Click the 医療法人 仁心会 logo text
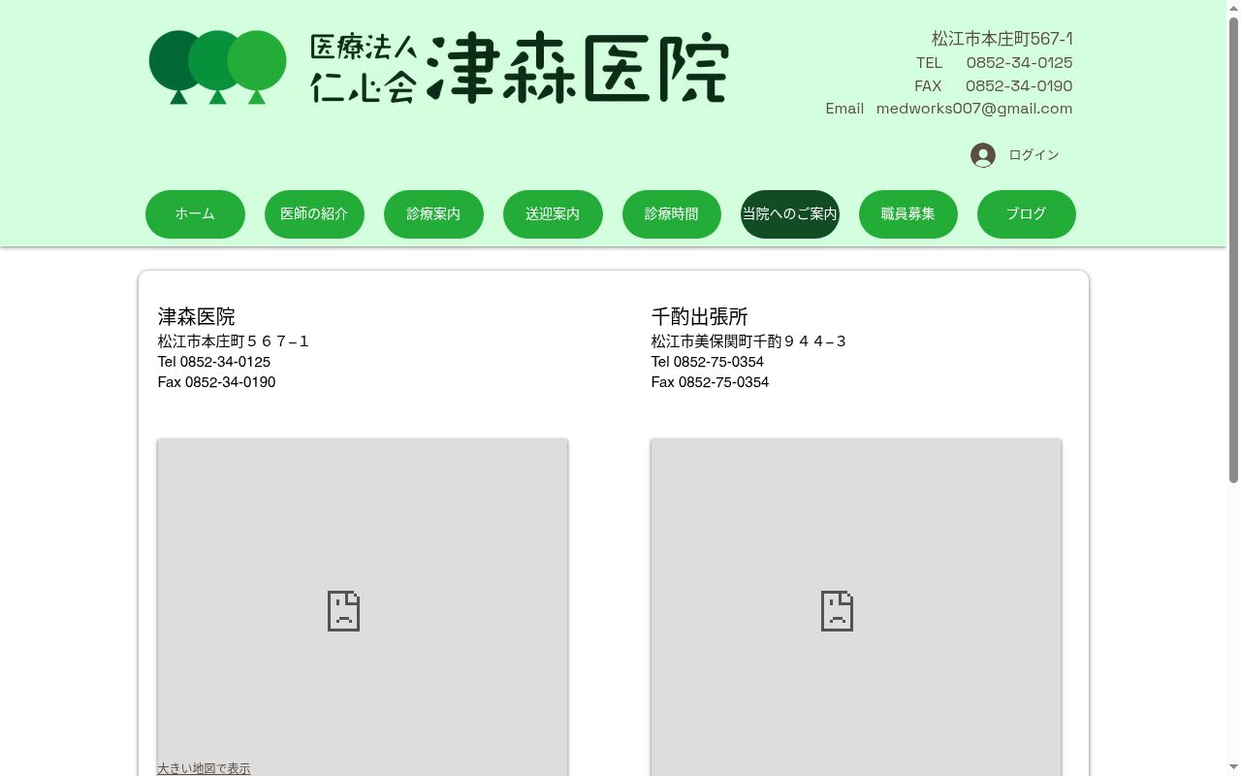 [x=364, y=68]
